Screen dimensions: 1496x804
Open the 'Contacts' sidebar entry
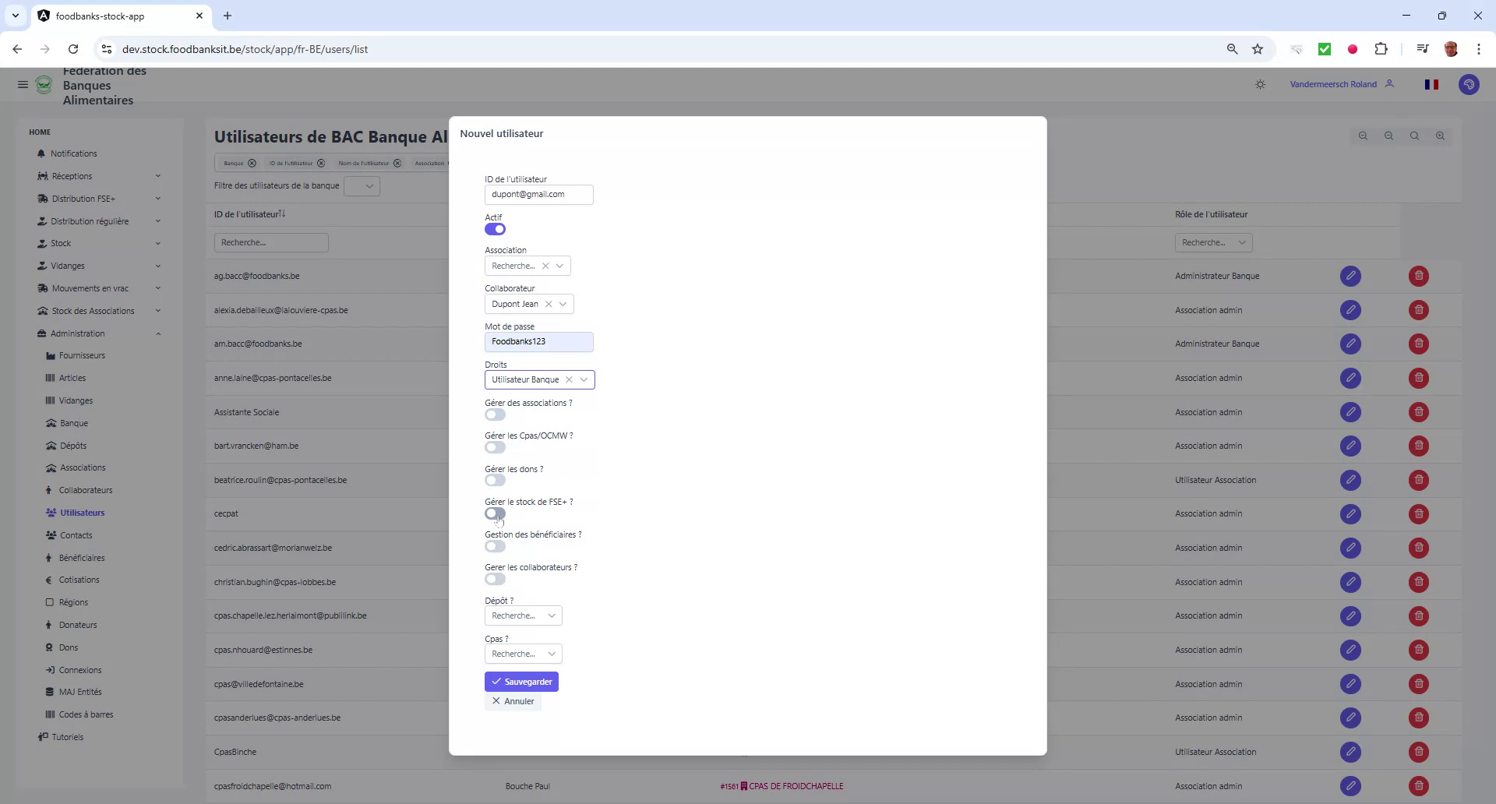76,535
